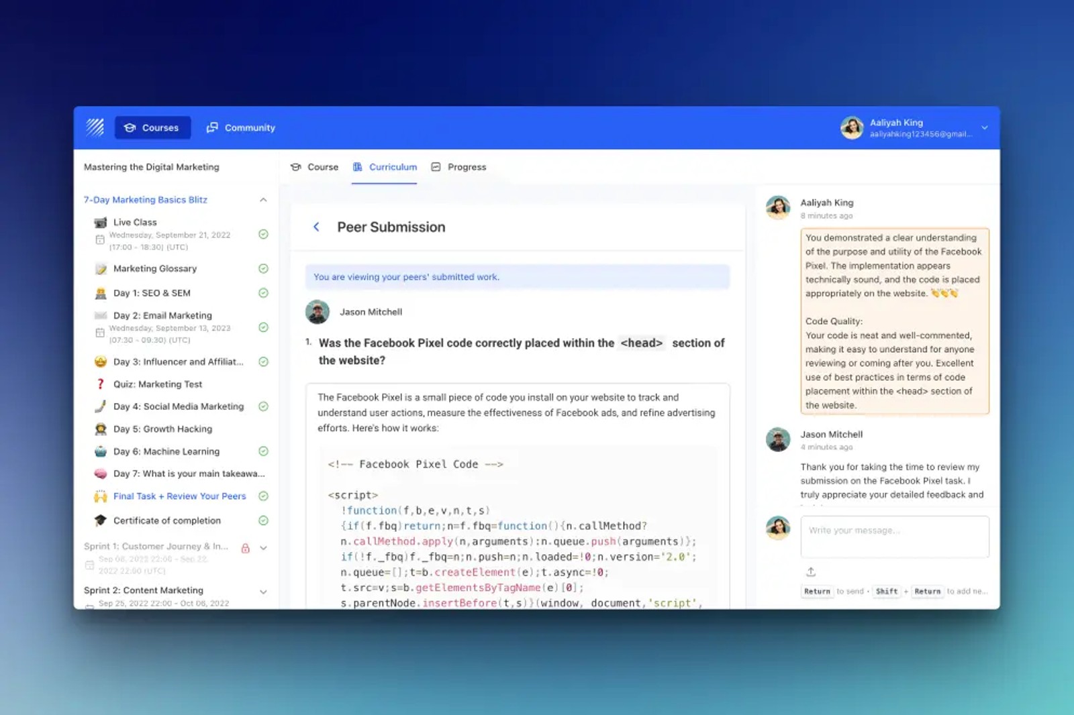Screen dimensions: 1074x715
Task: Click the Marketing Glossary notepad icon
Action: (101, 268)
